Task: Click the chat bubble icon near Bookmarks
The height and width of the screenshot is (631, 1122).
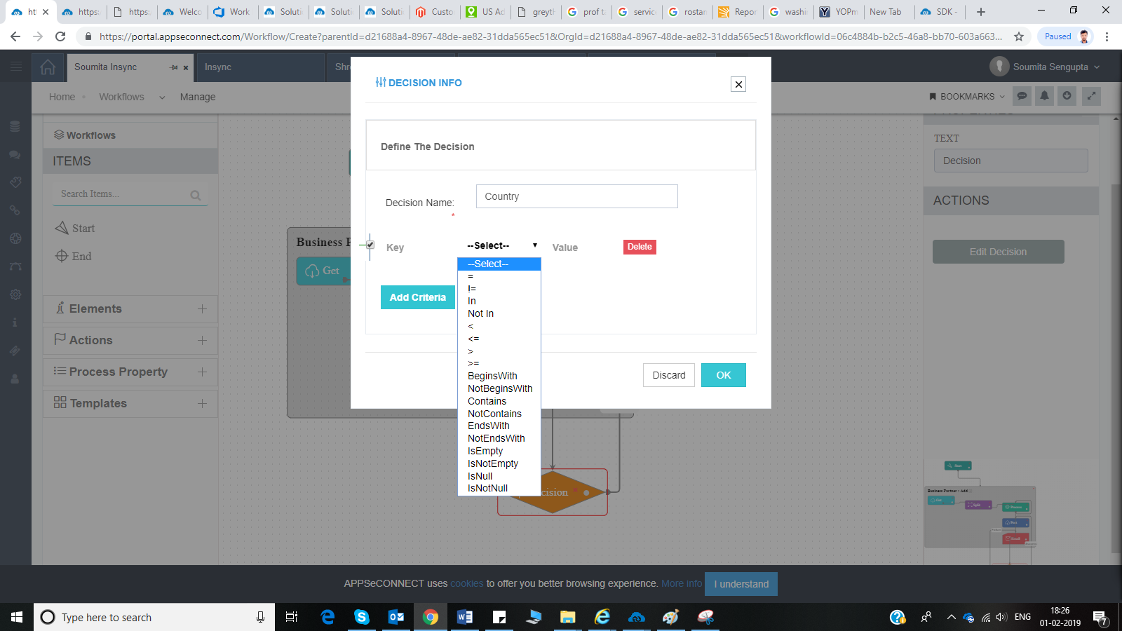Action: click(x=1022, y=96)
